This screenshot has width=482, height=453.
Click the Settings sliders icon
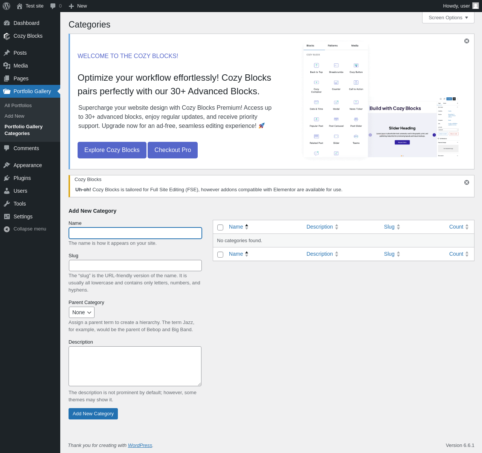(7, 217)
